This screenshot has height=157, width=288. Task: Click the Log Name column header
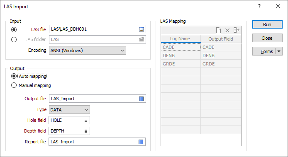(181, 39)
